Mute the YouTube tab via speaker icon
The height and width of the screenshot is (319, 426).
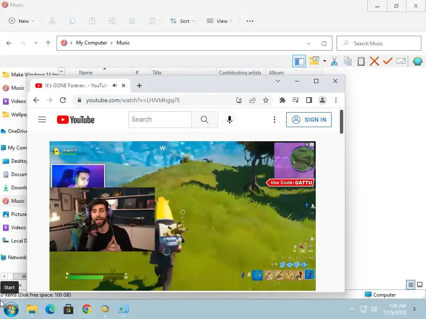tap(115, 86)
